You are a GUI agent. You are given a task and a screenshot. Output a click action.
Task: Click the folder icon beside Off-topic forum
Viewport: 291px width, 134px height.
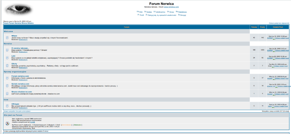tap(7, 106)
